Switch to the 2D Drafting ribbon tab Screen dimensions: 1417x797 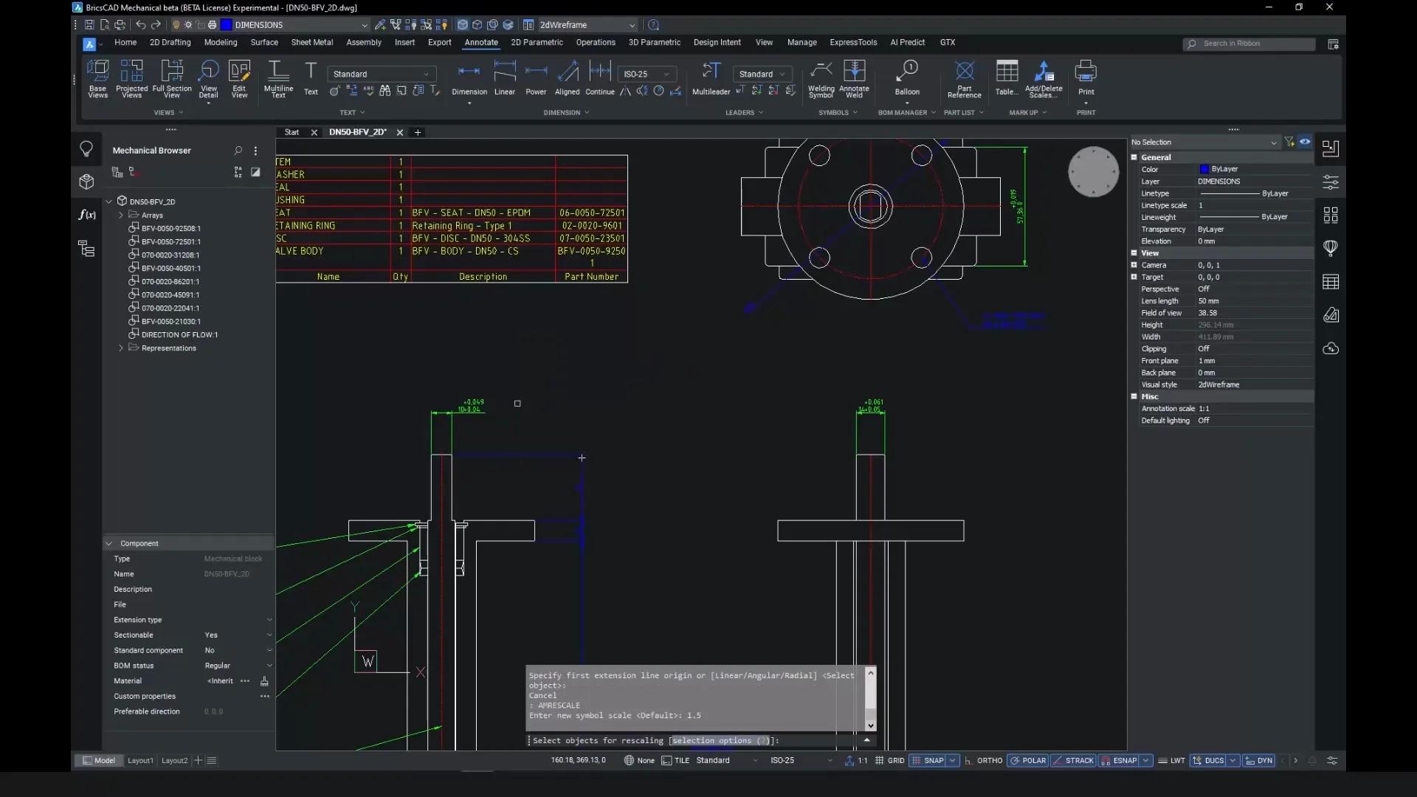click(170, 43)
